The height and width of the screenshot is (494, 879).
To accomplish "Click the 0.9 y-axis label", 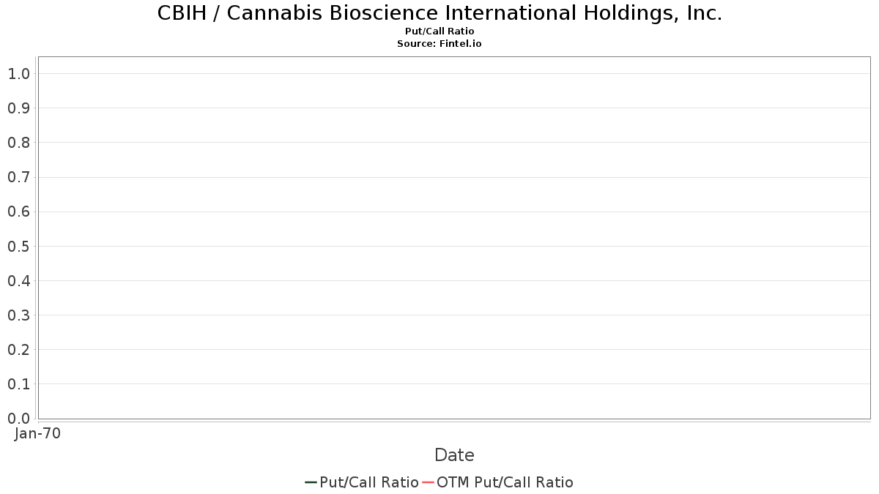I will point(19,108).
